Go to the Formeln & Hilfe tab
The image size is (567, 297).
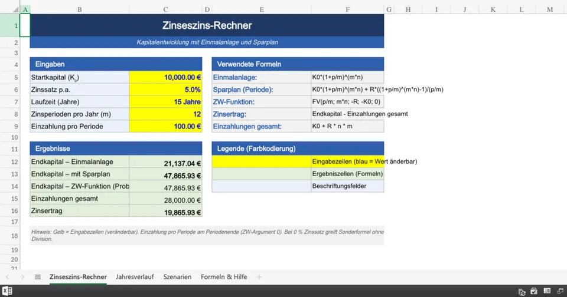point(224,277)
